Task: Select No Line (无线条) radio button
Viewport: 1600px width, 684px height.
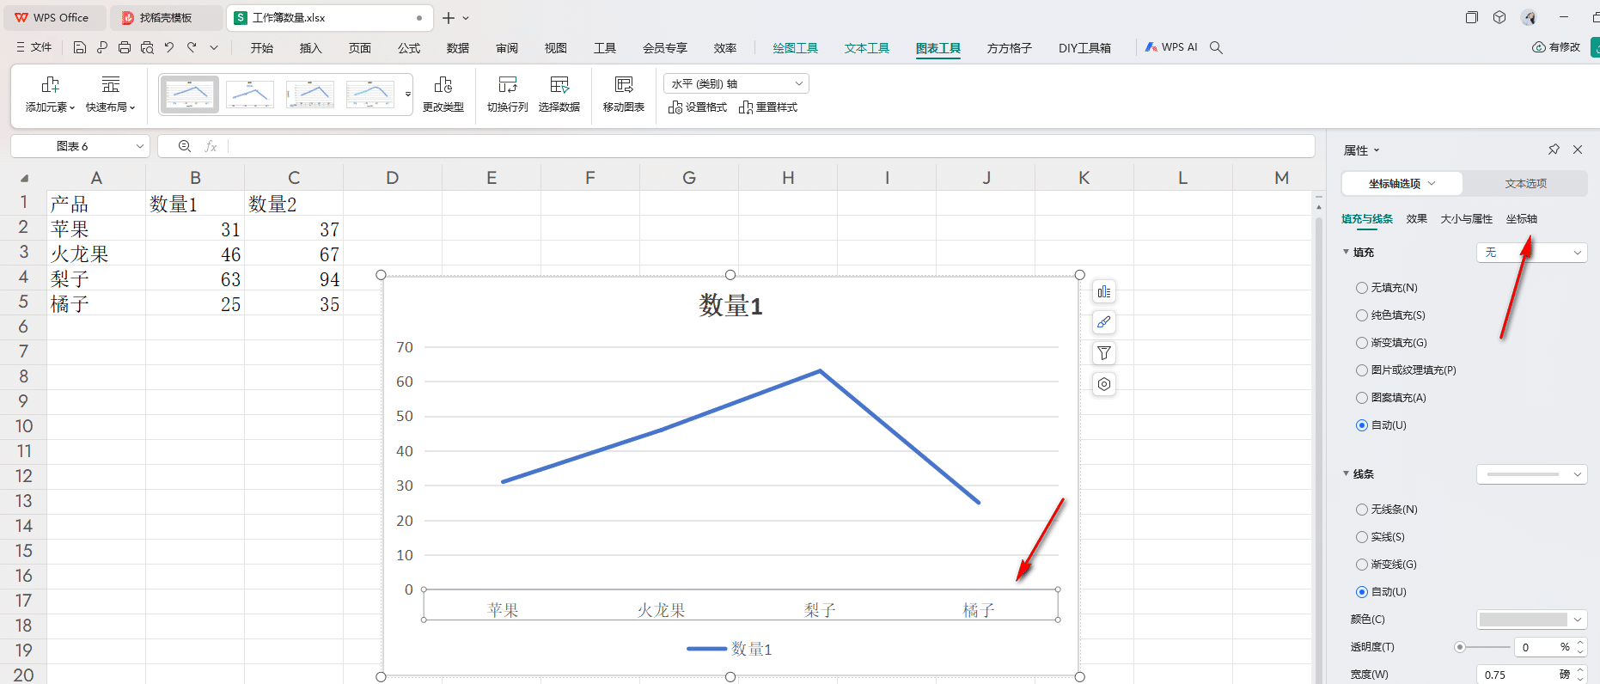Action: click(x=1362, y=510)
